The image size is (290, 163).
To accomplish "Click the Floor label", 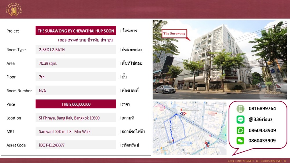I will pos(11,77).
